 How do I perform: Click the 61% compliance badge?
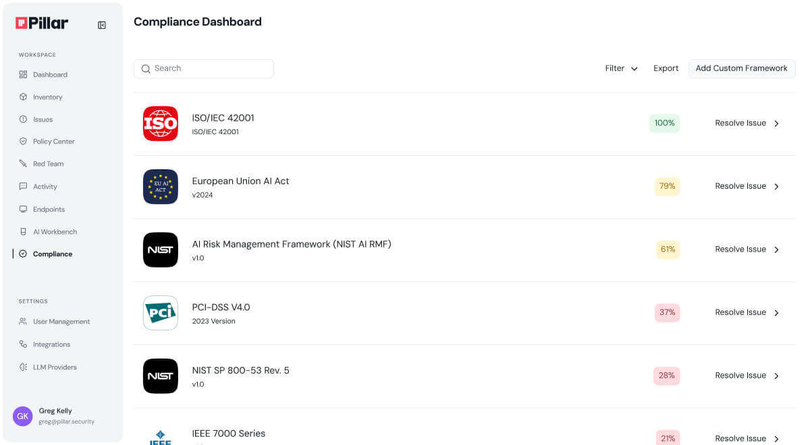pos(668,249)
